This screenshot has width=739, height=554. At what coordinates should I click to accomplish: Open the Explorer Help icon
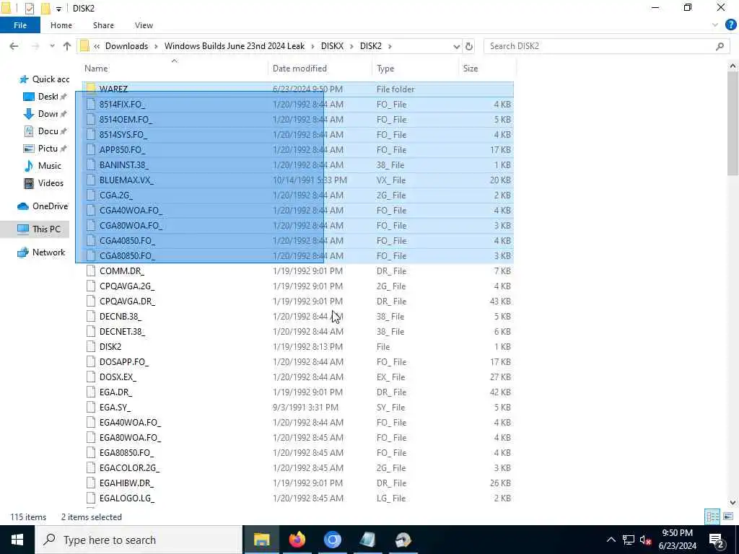(730, 25)
